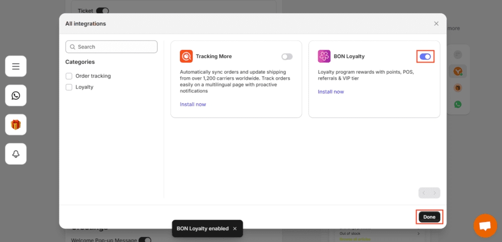This screenshot has width=502, height=242.
Task: Check the Order tracking category
Action: click(69, 76)
